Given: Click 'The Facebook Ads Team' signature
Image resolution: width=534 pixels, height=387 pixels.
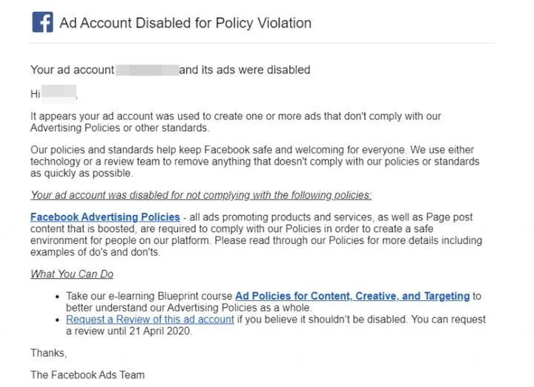Looking at the screenshot, I should tap(88, 375).
